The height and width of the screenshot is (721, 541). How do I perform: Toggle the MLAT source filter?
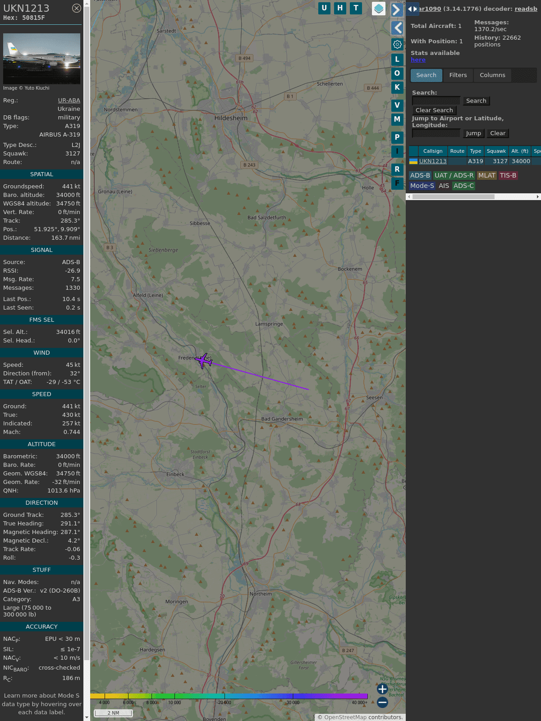[x=487, y=175]
